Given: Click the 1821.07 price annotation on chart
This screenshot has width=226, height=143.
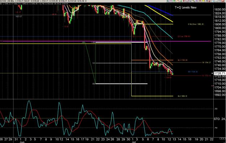Looking at the screenshot, I should tap(19, 17).
